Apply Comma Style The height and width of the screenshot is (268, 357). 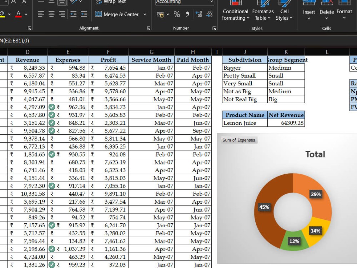click(187, 14)
